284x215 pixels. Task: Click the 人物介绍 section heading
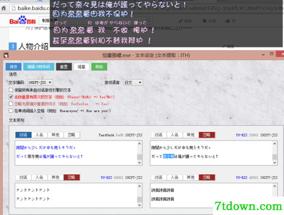point(33,46)
